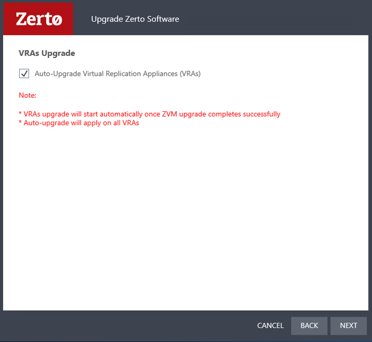Image resolution: width=372 pixels, height=342 pixels.
Task: Click 'Auto-upgrade will apply on all VRAs' note
Action: pos(79,123)
